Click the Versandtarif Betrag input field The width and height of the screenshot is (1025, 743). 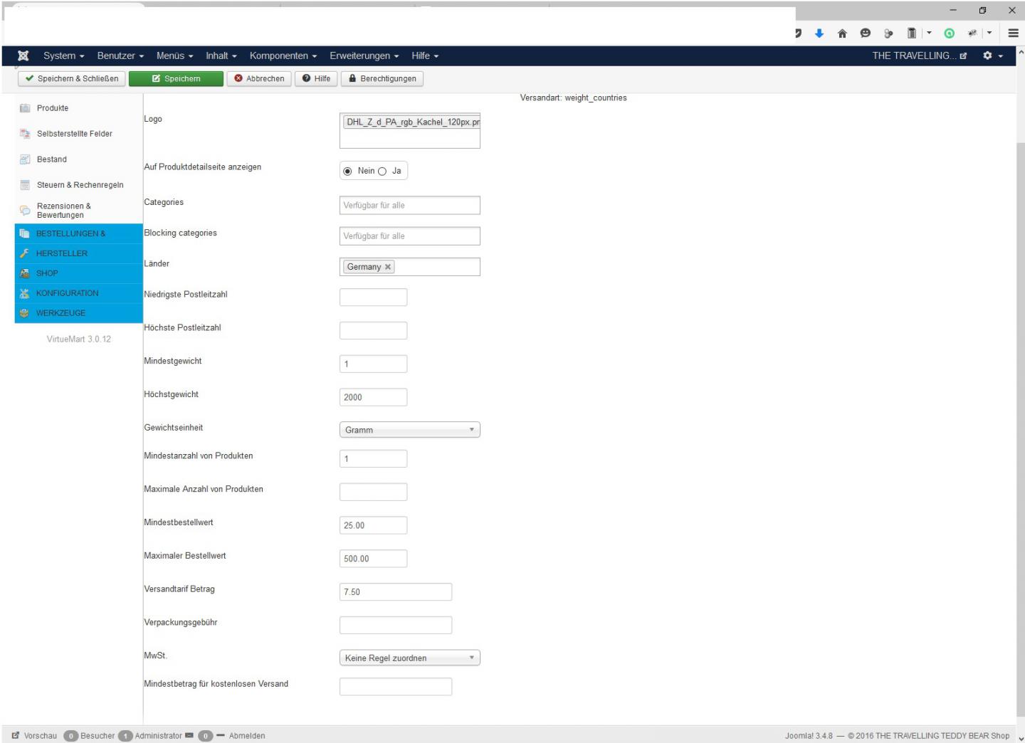pos(395,592)
